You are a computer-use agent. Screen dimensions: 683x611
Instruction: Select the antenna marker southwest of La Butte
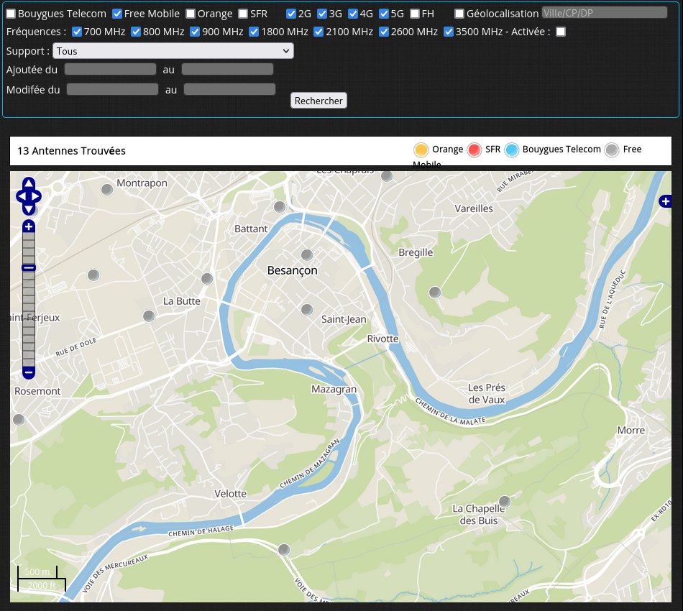tap(149, 316)
